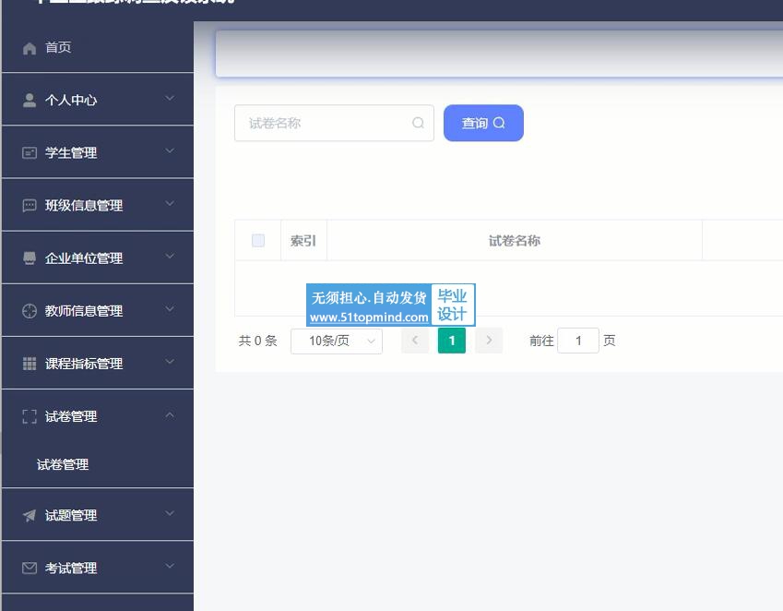Open the 10条/页 page size dropdown
783x611 pixels.
tap(337, 341)
